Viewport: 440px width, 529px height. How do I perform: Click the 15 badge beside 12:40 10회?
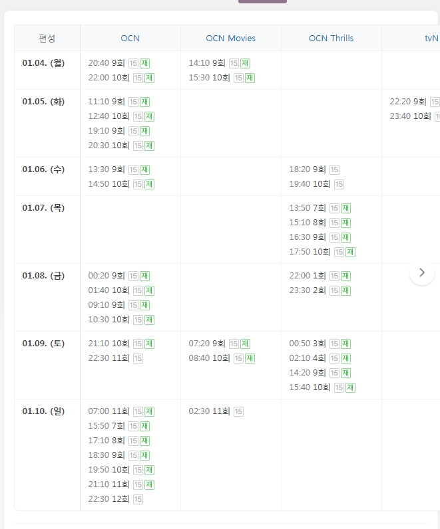[x=138, y=116]
